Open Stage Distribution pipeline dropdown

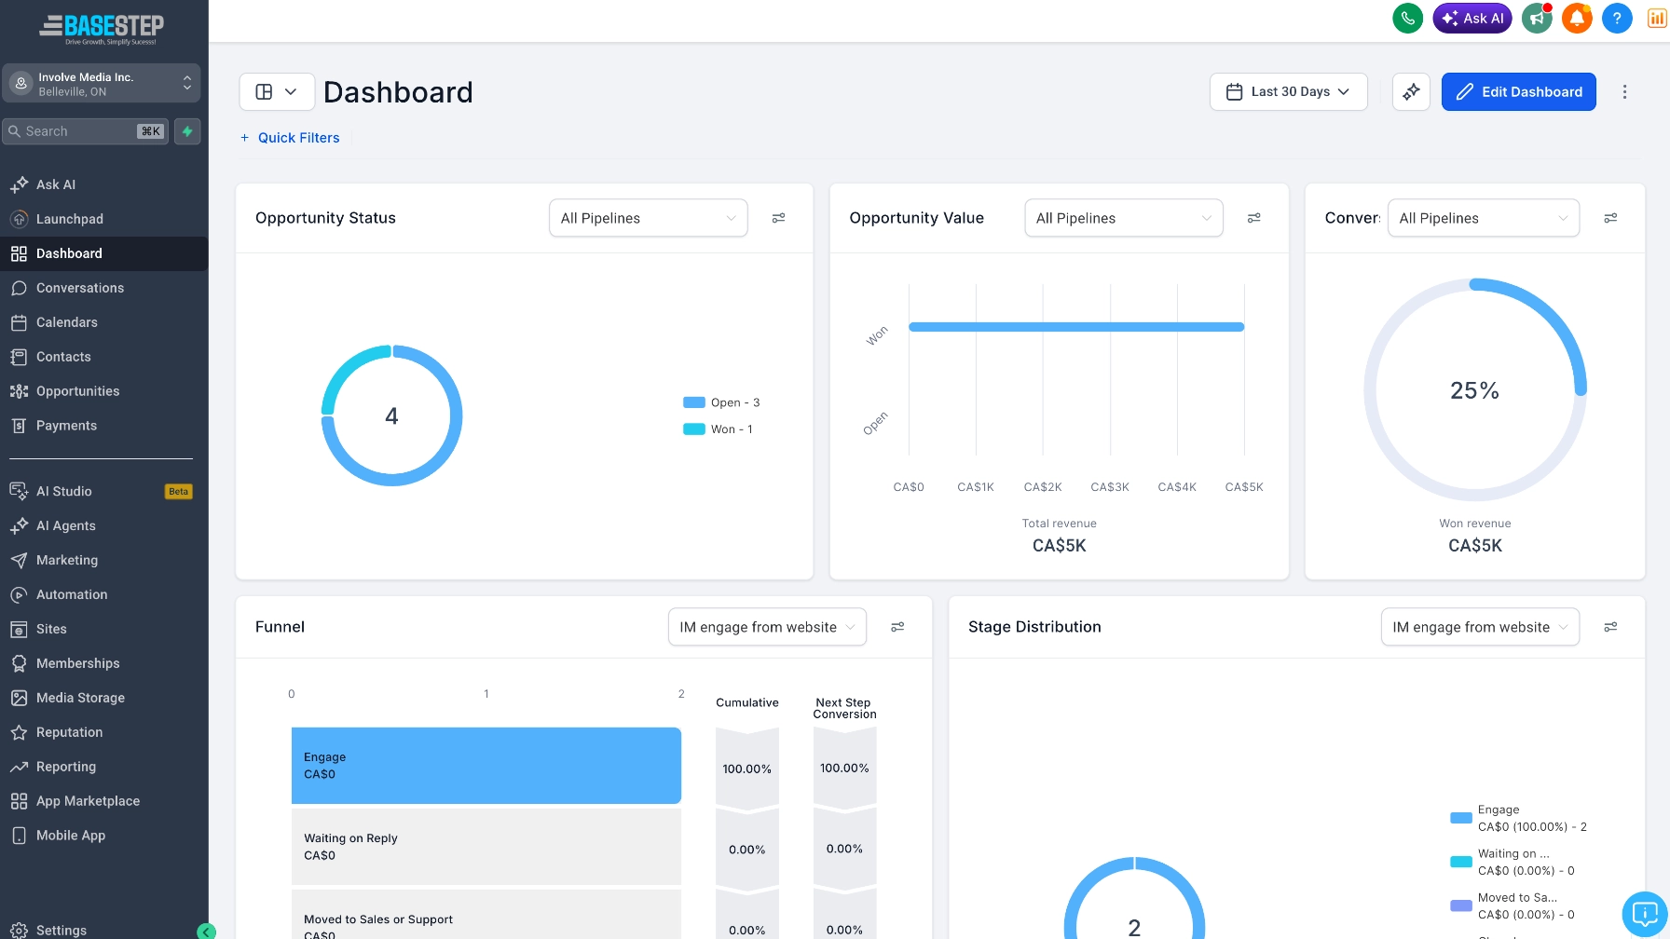1480,627
